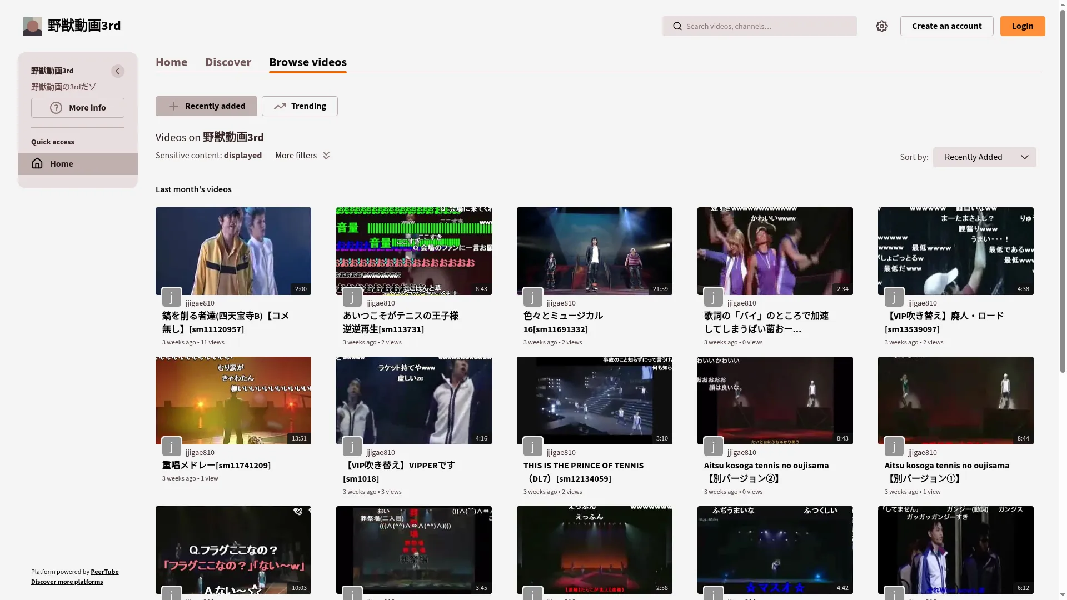Viewport: 1067px width, 600px height.
Task: Open the PeerTube link
Action: pyautogui.click(x=104, y=572)
